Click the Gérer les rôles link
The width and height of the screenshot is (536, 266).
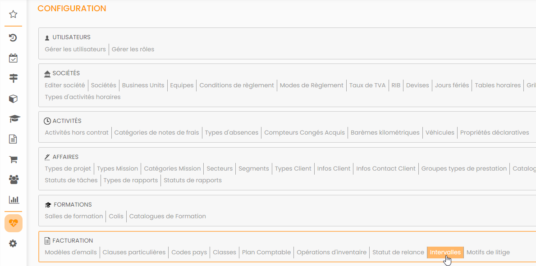pos(133,49)
